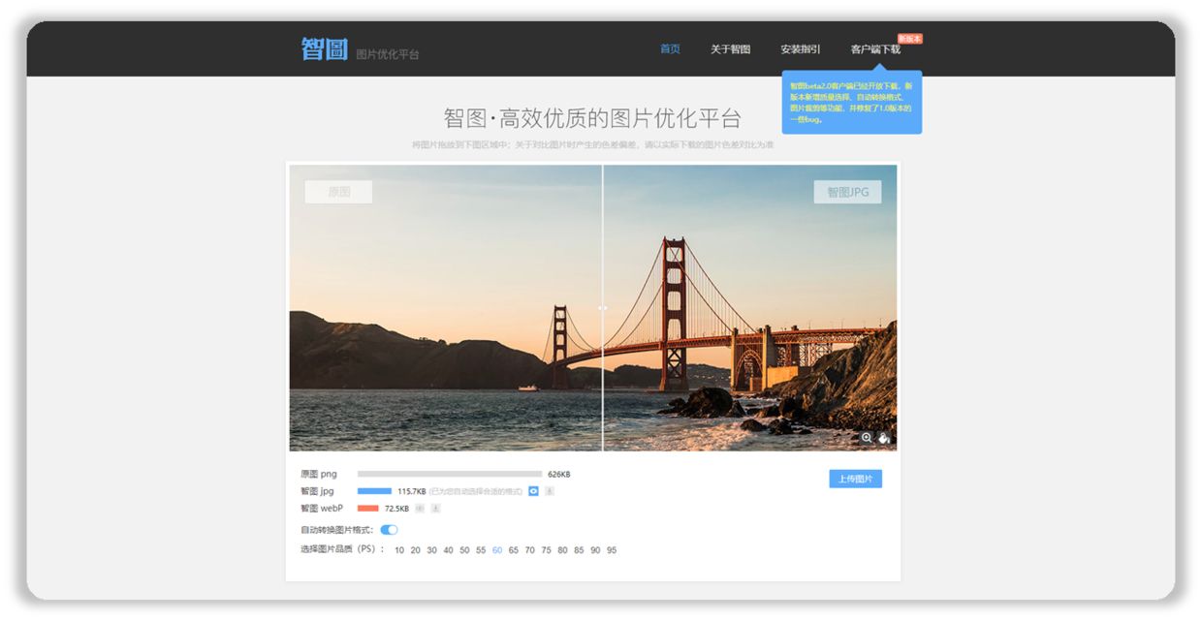Screen dimensions: 1202x621
Task: Download the 智图 webP result
Action: click(435, 508)
